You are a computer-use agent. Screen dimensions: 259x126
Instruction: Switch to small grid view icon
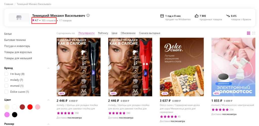pyautogui.click(x=248, y=33)
